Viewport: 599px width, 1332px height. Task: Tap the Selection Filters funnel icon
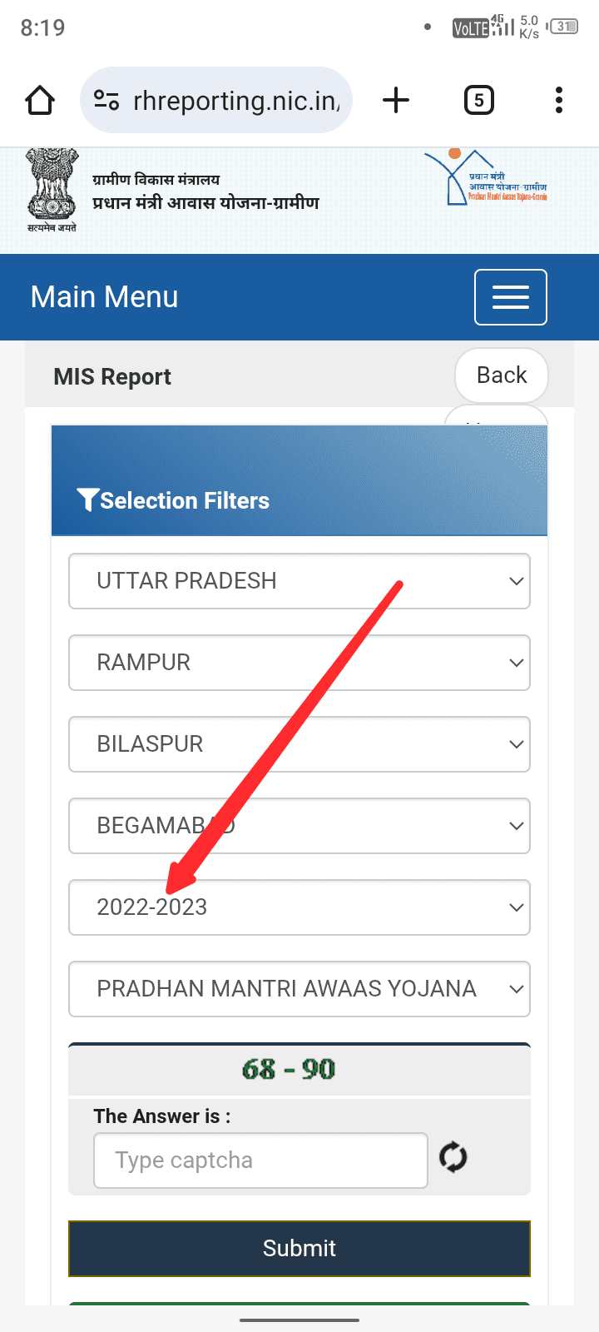pos(87,499)
